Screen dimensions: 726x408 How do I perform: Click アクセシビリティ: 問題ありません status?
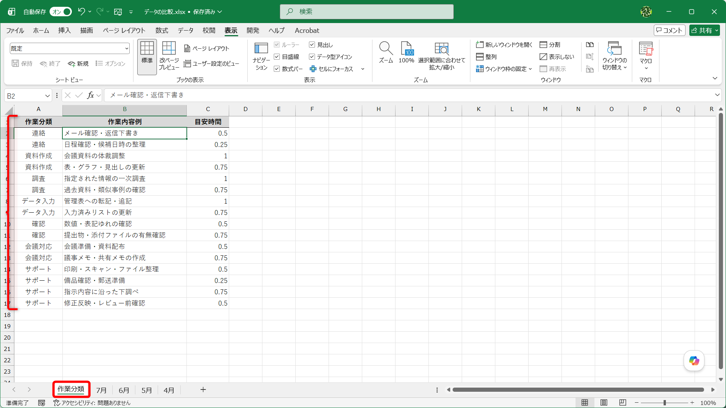point(92,403)
